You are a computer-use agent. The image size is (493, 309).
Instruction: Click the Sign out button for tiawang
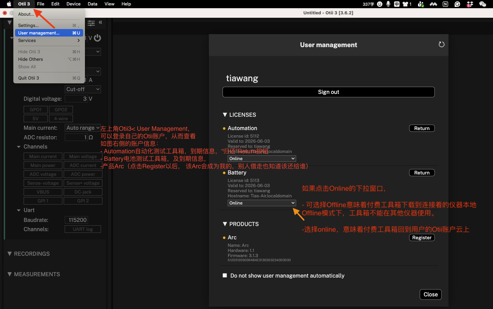(328, 92)
